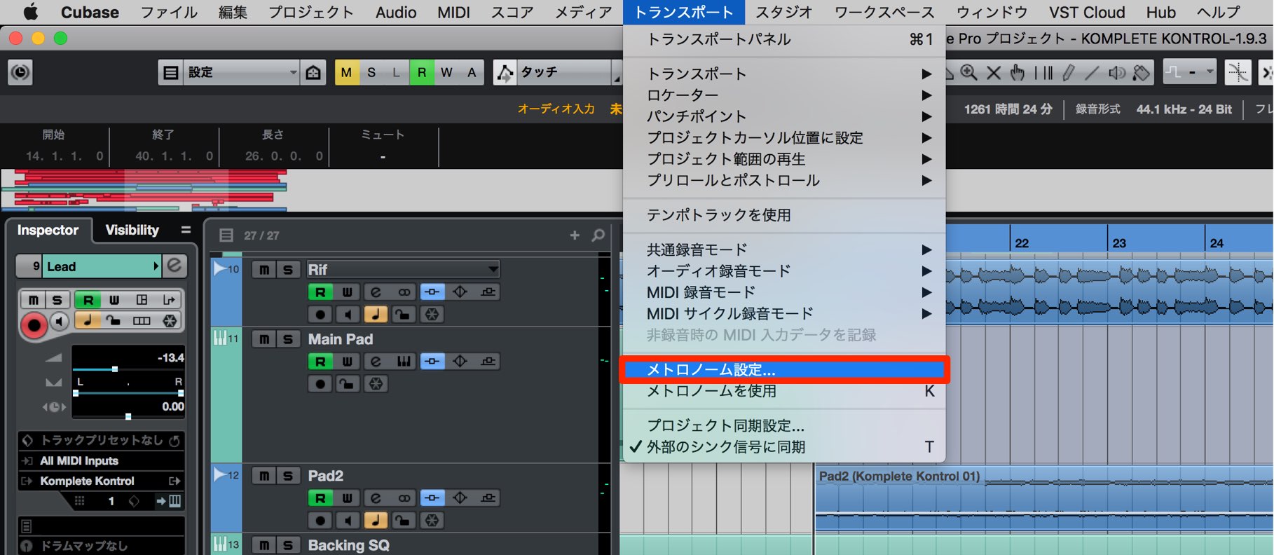The height and width of the screenshot is (555, 1274).
Task: Click the automation mode icon beside タッチ
Action: tap(505, 72)
